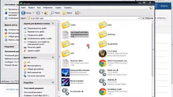
Task: Open the Cache folder icon
Action: pos(65,25)
